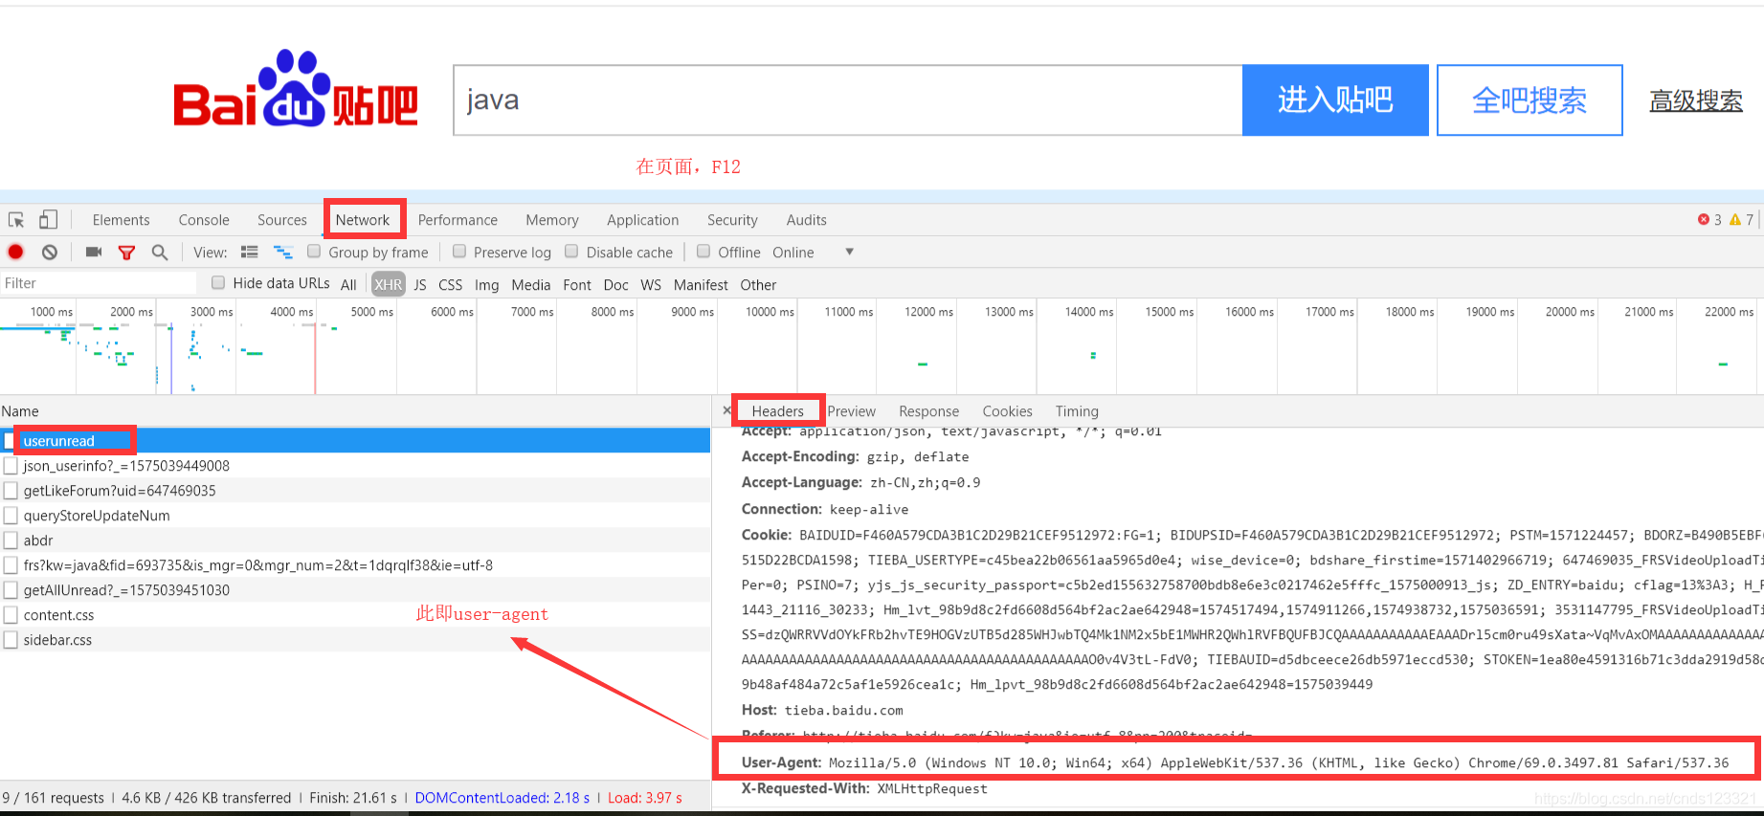The height and width of the screenshot is (816, 1764).
Task: Toggle the red filter funnel icon
Action: pos(126,253)
